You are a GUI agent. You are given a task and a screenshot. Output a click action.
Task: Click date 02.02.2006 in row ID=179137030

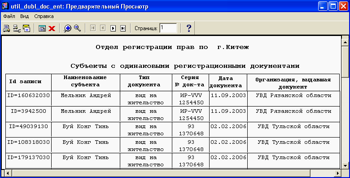pos(228,157)
